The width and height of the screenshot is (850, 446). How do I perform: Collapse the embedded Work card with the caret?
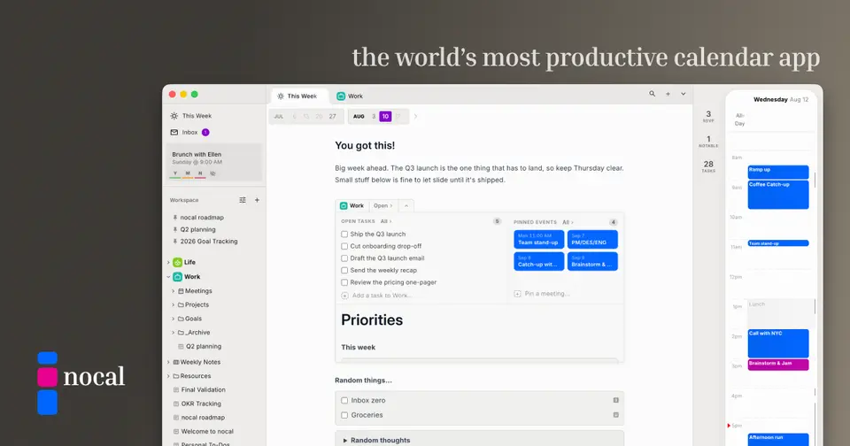pyautogui.click(x=406, y=206)
